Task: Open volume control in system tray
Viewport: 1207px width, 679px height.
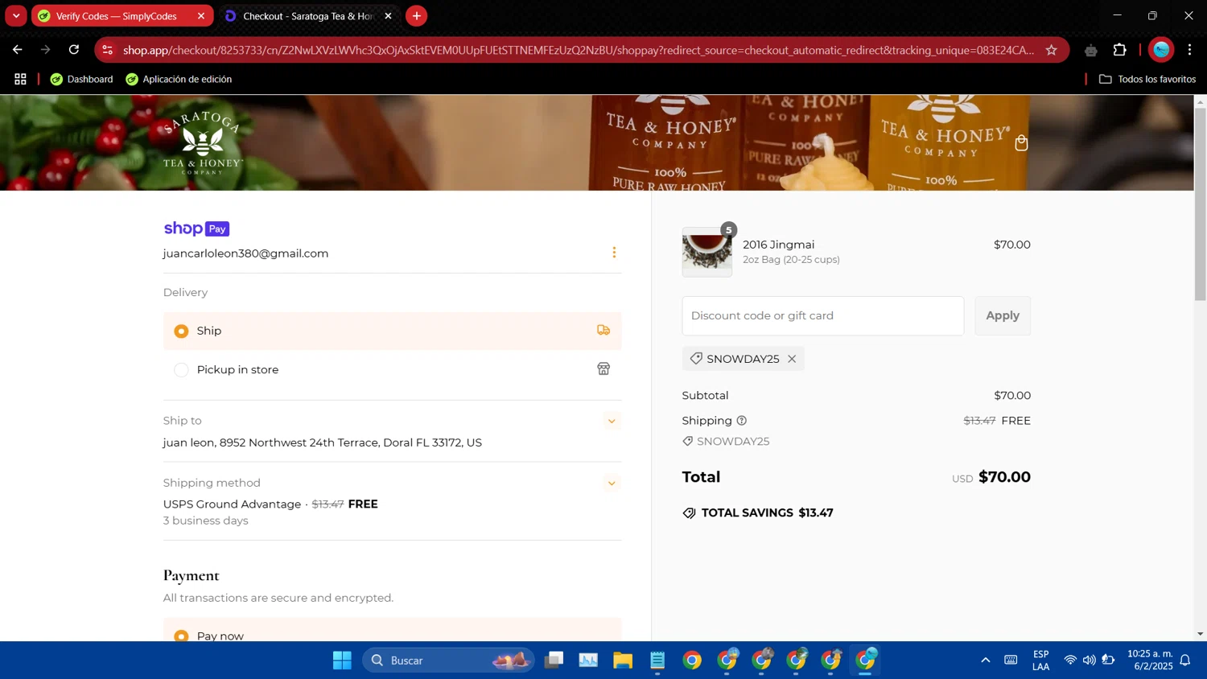Action: pyautogui.click(x=1089, y=660)
